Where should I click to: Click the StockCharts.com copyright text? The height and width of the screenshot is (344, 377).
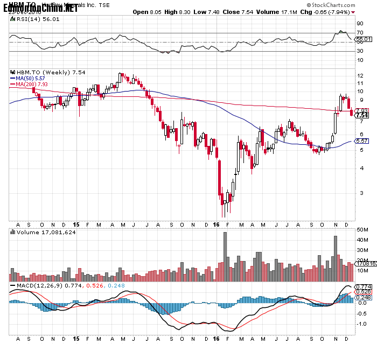coord(331,5)
